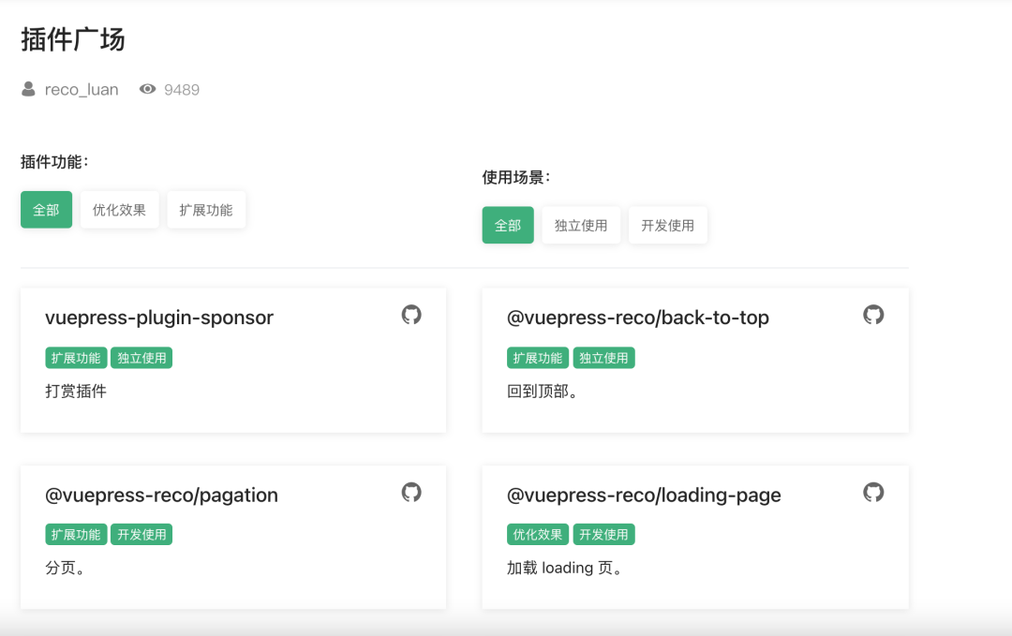The height and width of the screenshot is (636, 1012).
Task: Click 打赏插件 description text
Action: pos(76,391)
